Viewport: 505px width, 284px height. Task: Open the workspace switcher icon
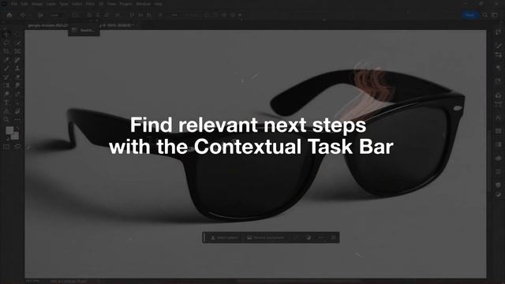click(x=495, y=15)
